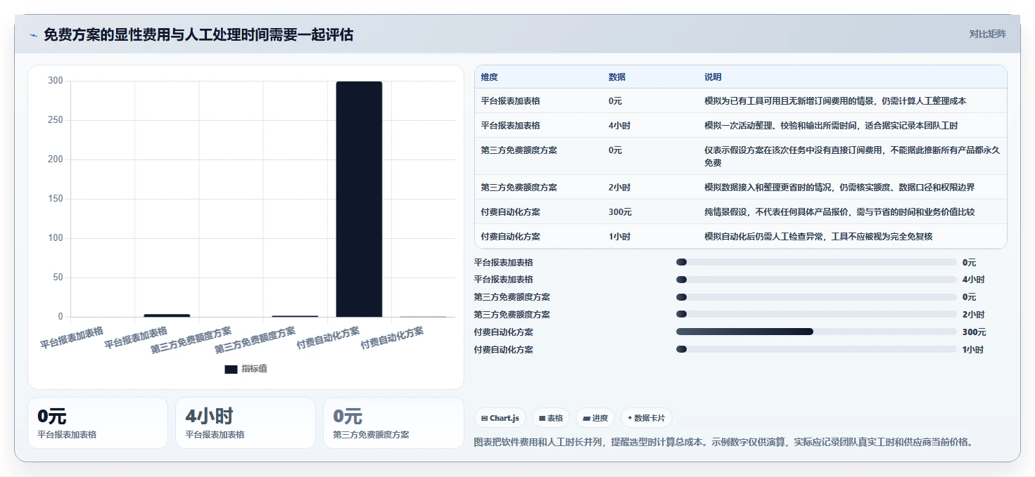Click the Chart.js chip icon

tap(485, 418)
